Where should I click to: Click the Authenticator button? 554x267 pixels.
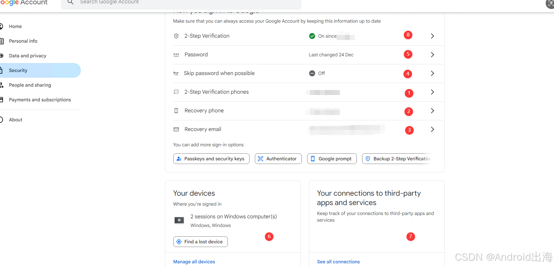[x=278, y=159]
